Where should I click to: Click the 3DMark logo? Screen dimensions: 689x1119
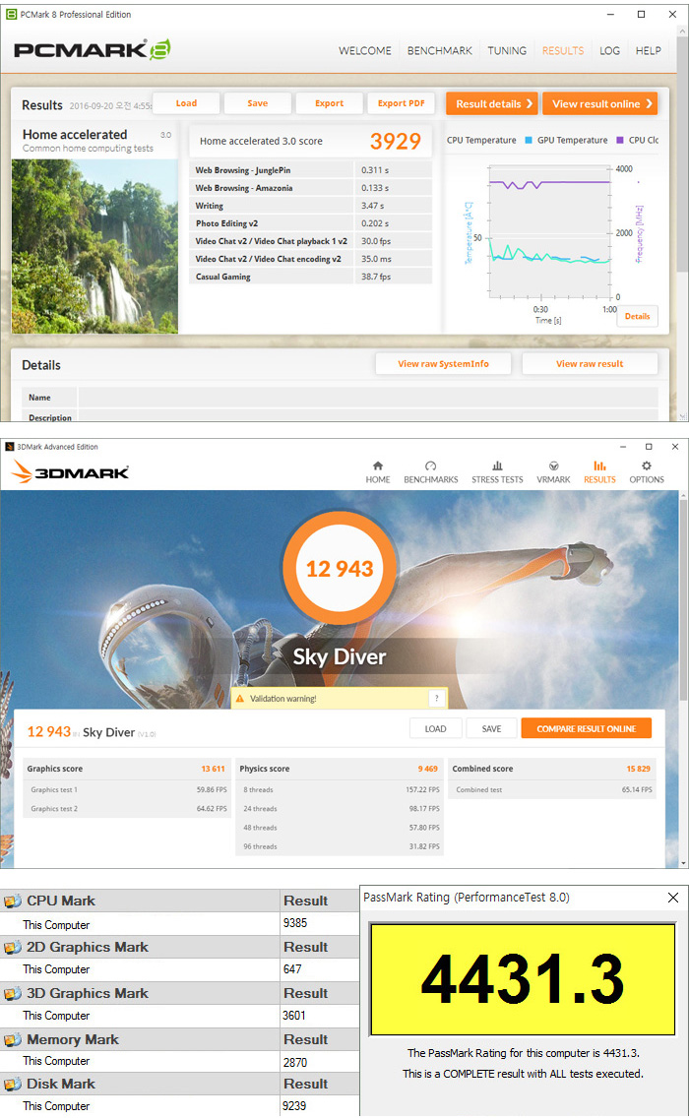coord(70,471)
